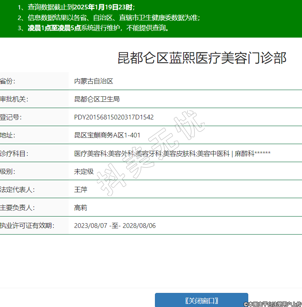Click the address 昆区宝麒商务A区1-401
This screenshot has width=302, height=307.
107,135
